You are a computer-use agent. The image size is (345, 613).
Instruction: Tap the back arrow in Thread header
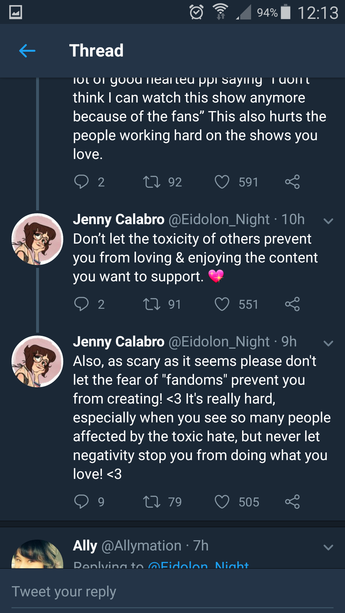point(27,51)
